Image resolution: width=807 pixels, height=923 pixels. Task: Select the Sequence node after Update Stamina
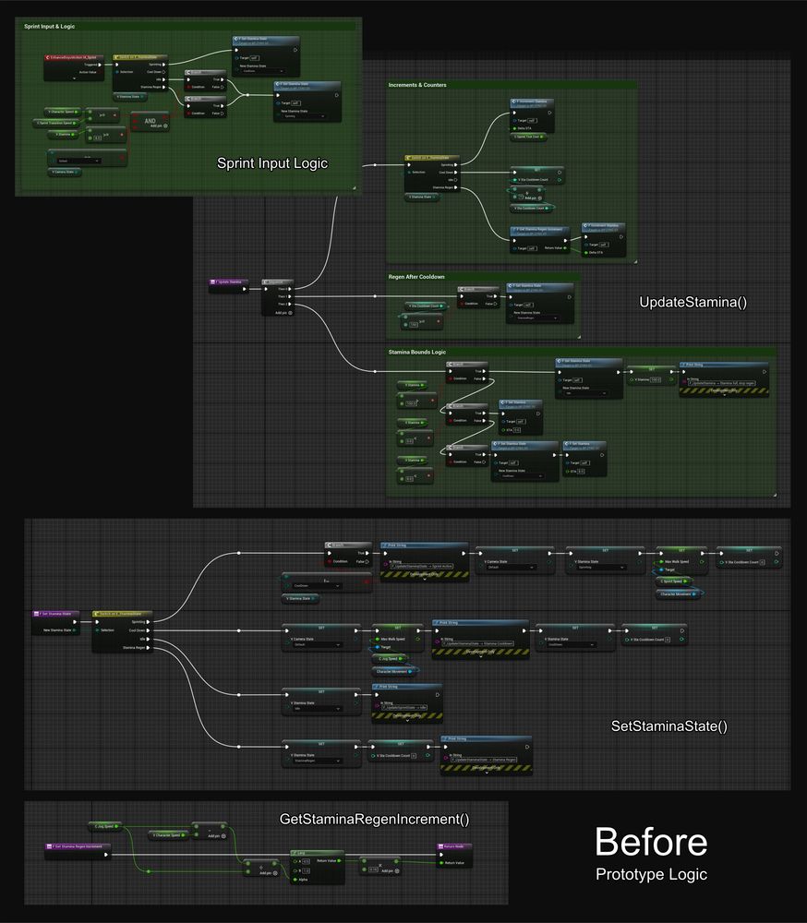[x=277, y=297]
